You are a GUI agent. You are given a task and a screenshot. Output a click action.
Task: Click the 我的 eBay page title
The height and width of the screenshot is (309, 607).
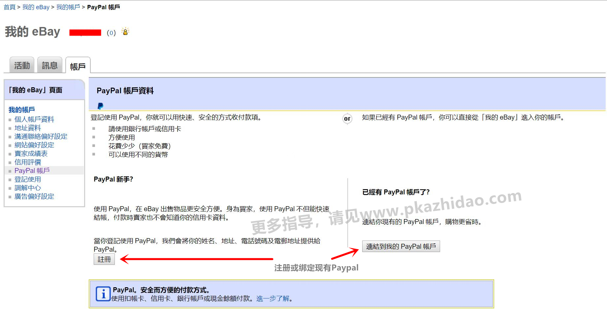click(32, 32)
